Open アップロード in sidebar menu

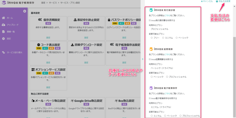(13, 25)
